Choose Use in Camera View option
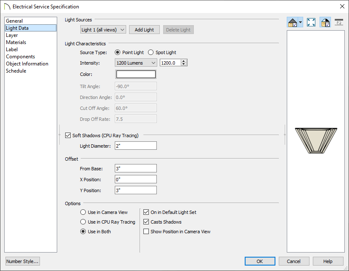Screen dimensions: 349x271 point(83,212)
